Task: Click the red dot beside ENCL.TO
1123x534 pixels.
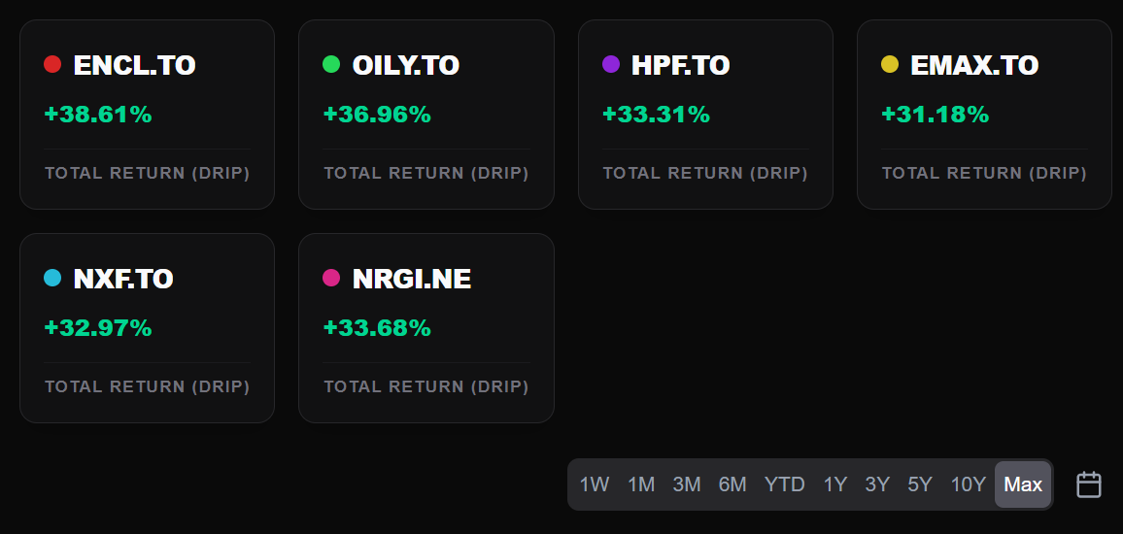Action: point(52,65)
